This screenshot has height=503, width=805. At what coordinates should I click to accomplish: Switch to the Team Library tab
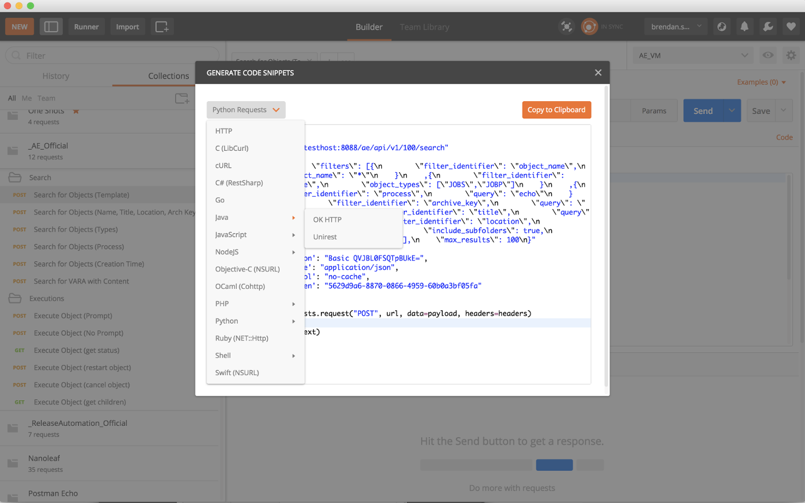click(424, 27)
